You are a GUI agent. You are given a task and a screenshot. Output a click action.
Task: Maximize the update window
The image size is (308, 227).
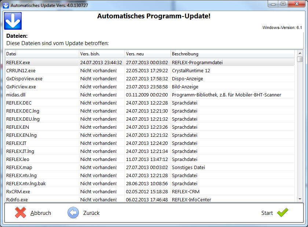click(x=283, y=4)
